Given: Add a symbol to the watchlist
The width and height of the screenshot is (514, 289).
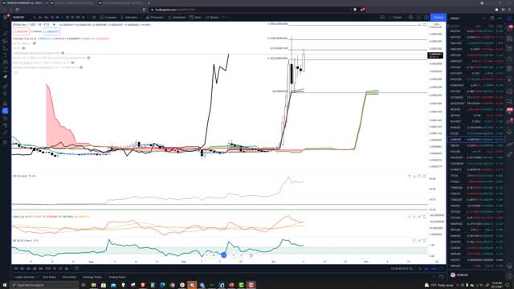Looking at the screenshot, I should [x=484, y=18].
